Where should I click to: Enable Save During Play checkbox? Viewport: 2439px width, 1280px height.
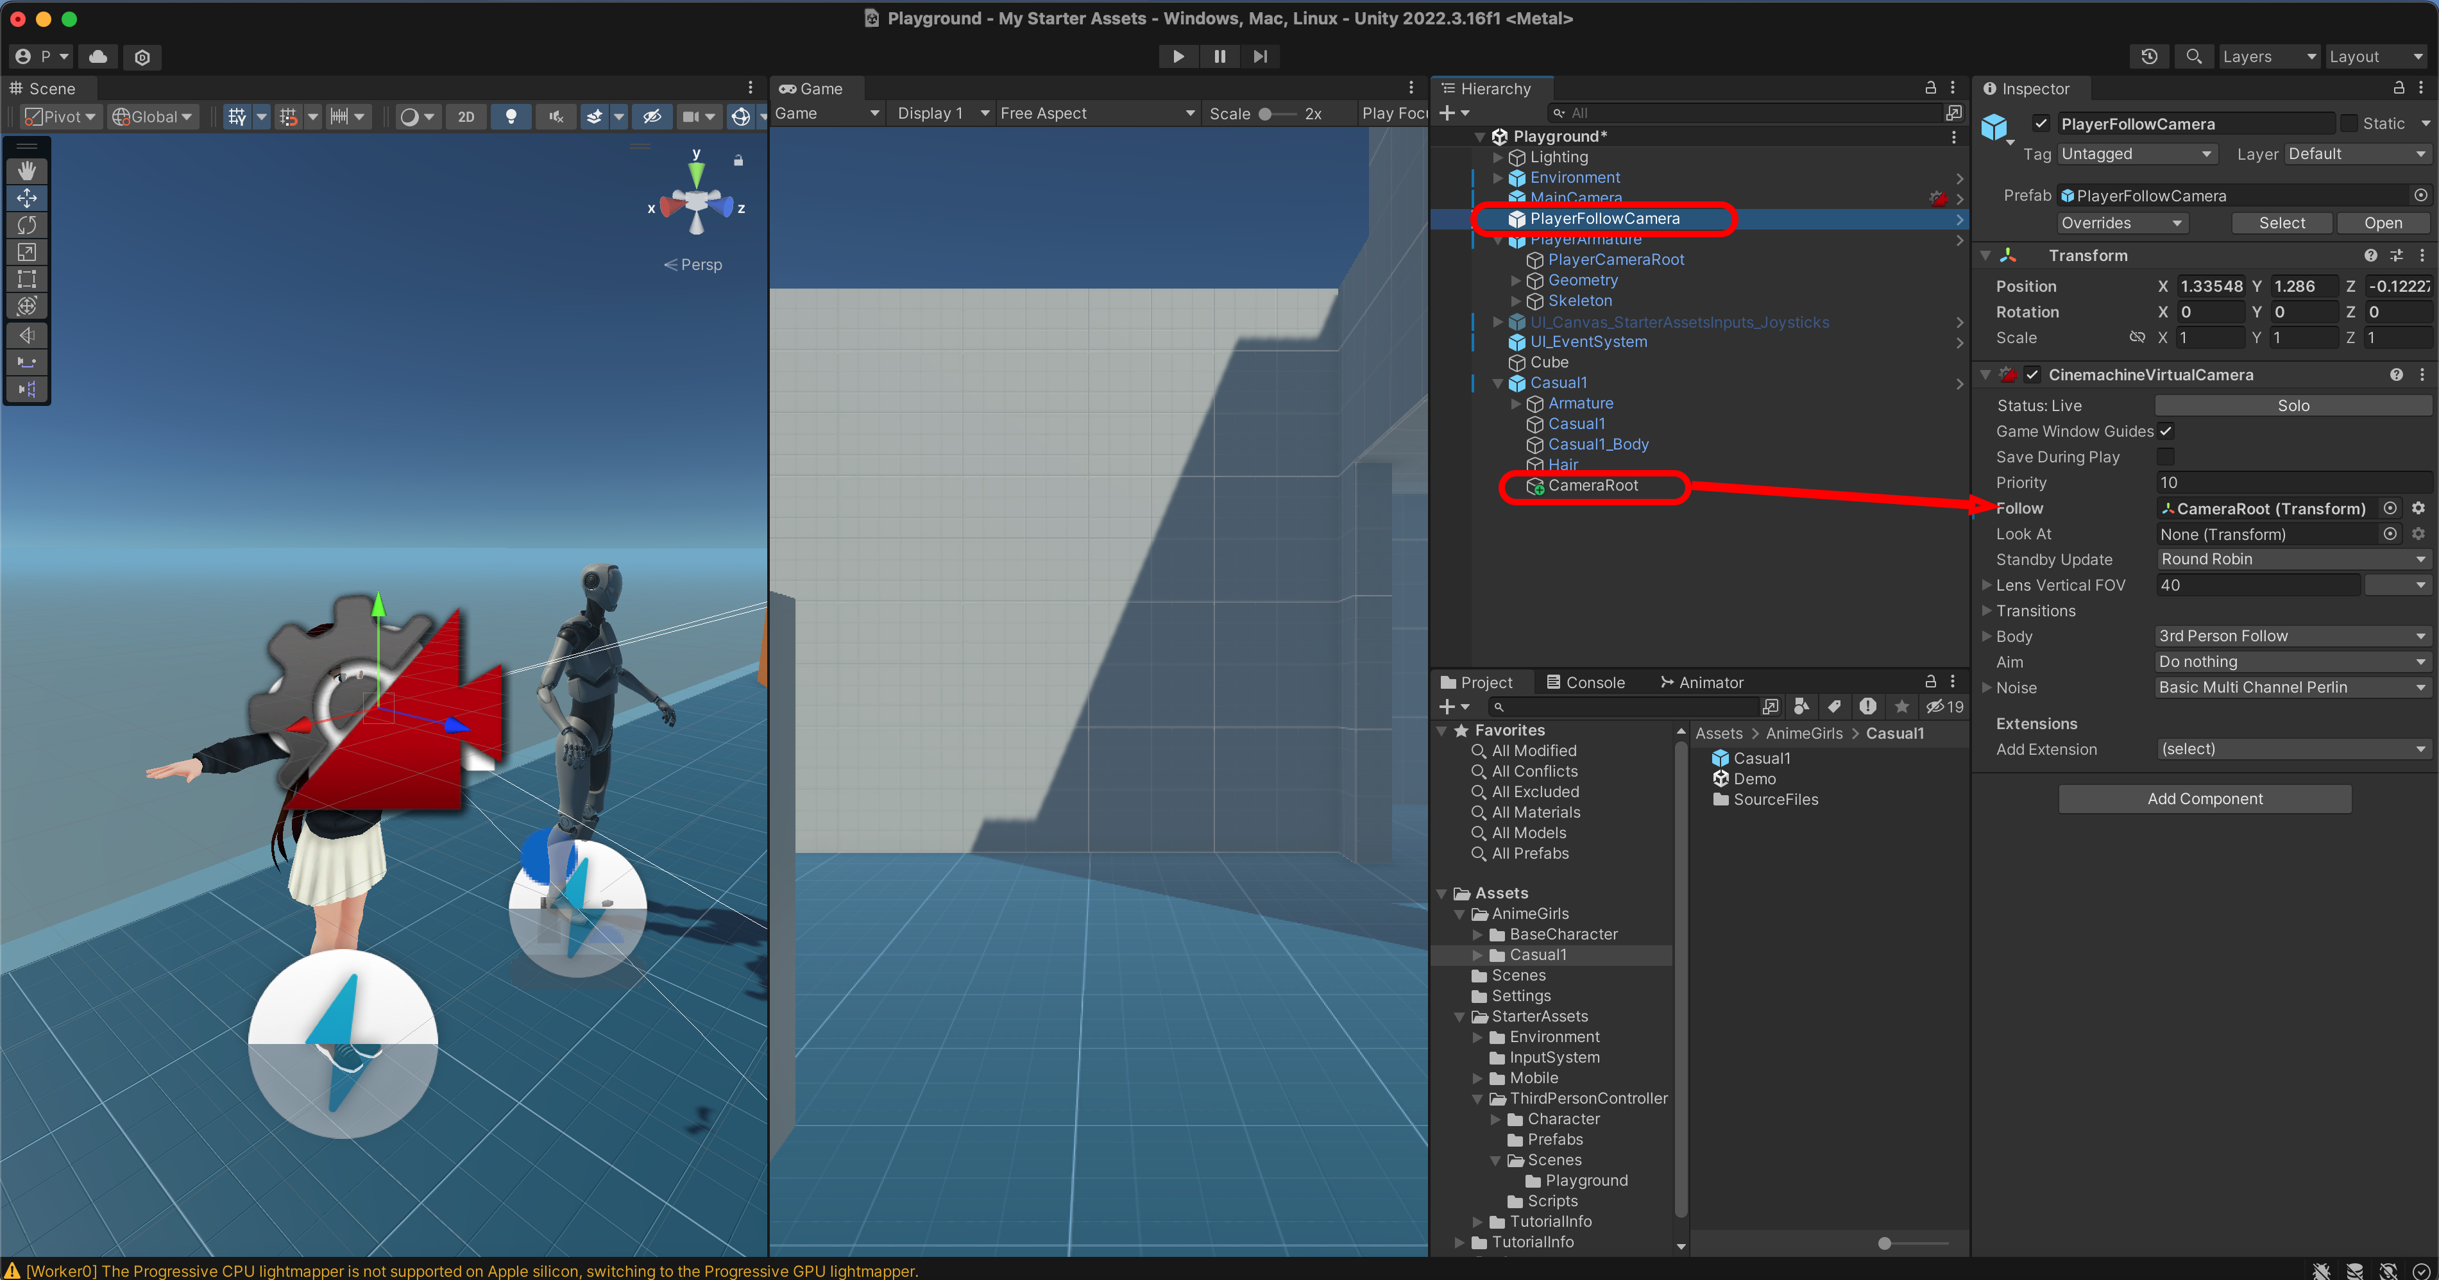tap(2165, 457)
